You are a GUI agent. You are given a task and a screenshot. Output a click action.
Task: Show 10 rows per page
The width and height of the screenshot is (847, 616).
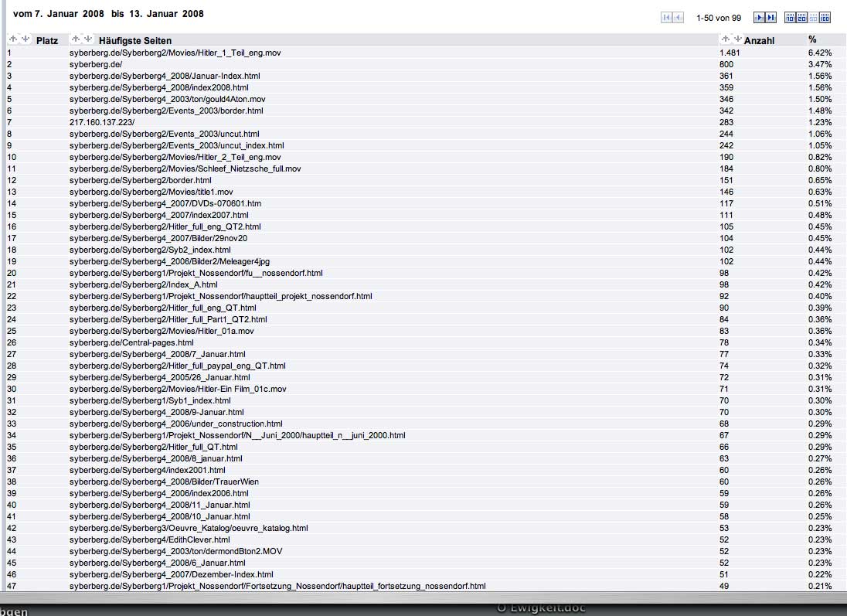pyautogui.click(x=791, y=18)
